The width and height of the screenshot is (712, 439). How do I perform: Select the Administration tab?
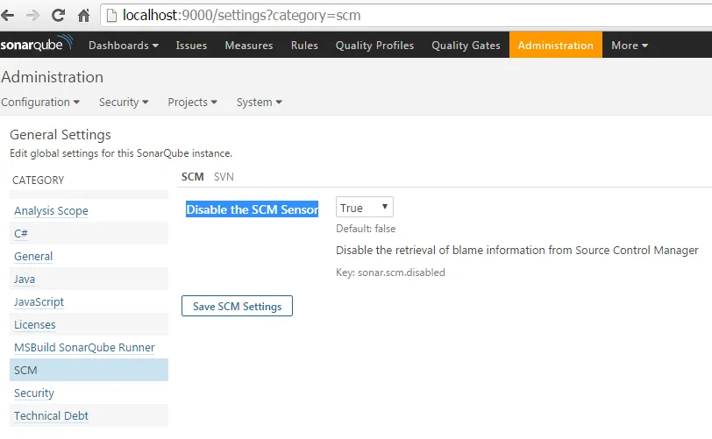tap(556, 45)
